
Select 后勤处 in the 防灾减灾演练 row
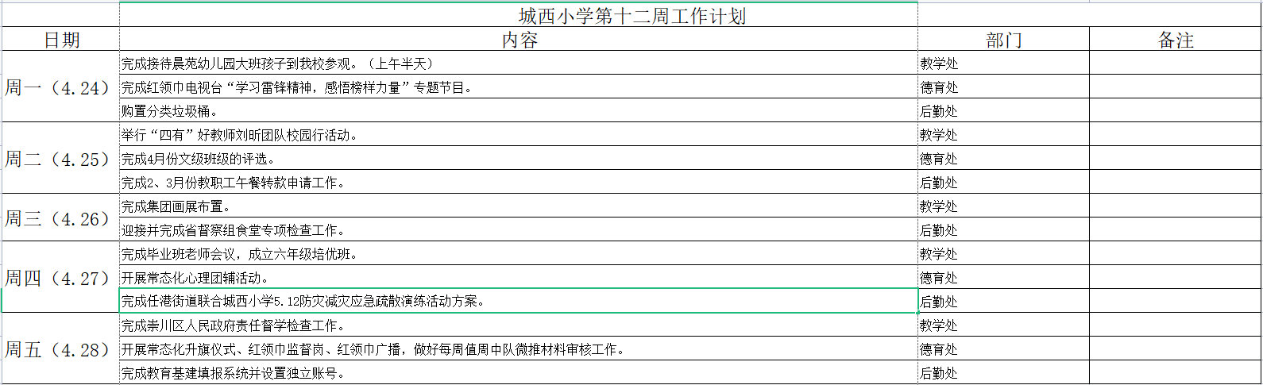(x=1003, y=301)
